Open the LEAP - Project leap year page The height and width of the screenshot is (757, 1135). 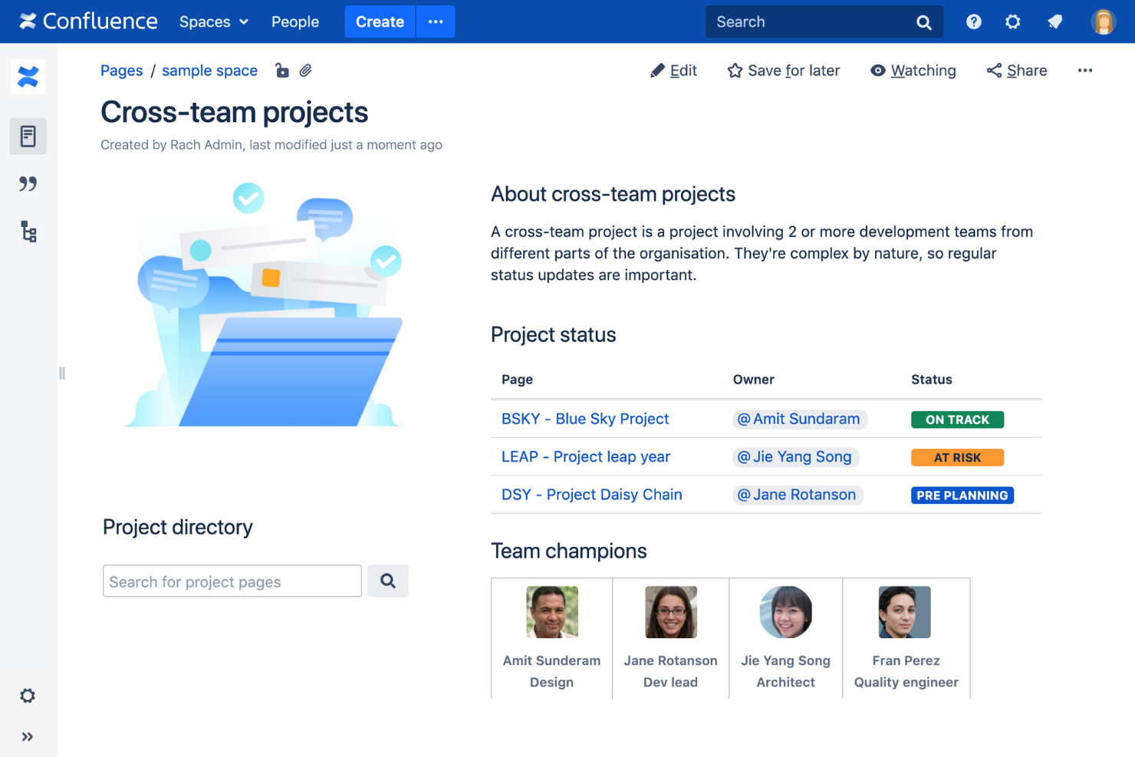[585, 456]
